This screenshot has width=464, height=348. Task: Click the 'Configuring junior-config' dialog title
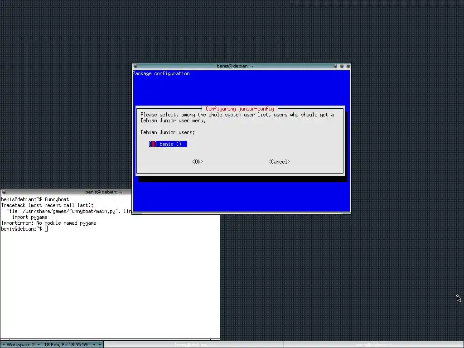[x=240, y=109]
